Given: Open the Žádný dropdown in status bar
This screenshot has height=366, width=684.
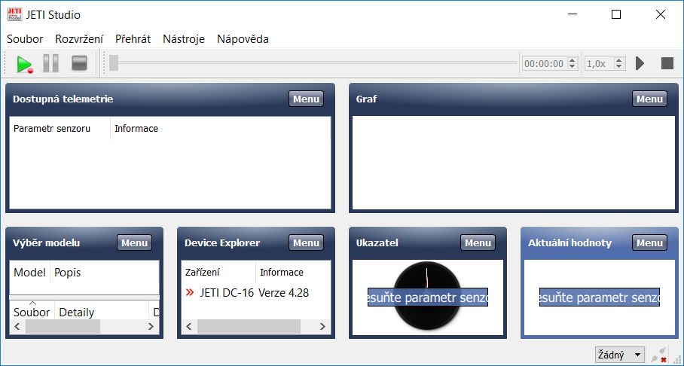Looking at the screenshot, I should point(619,355).
